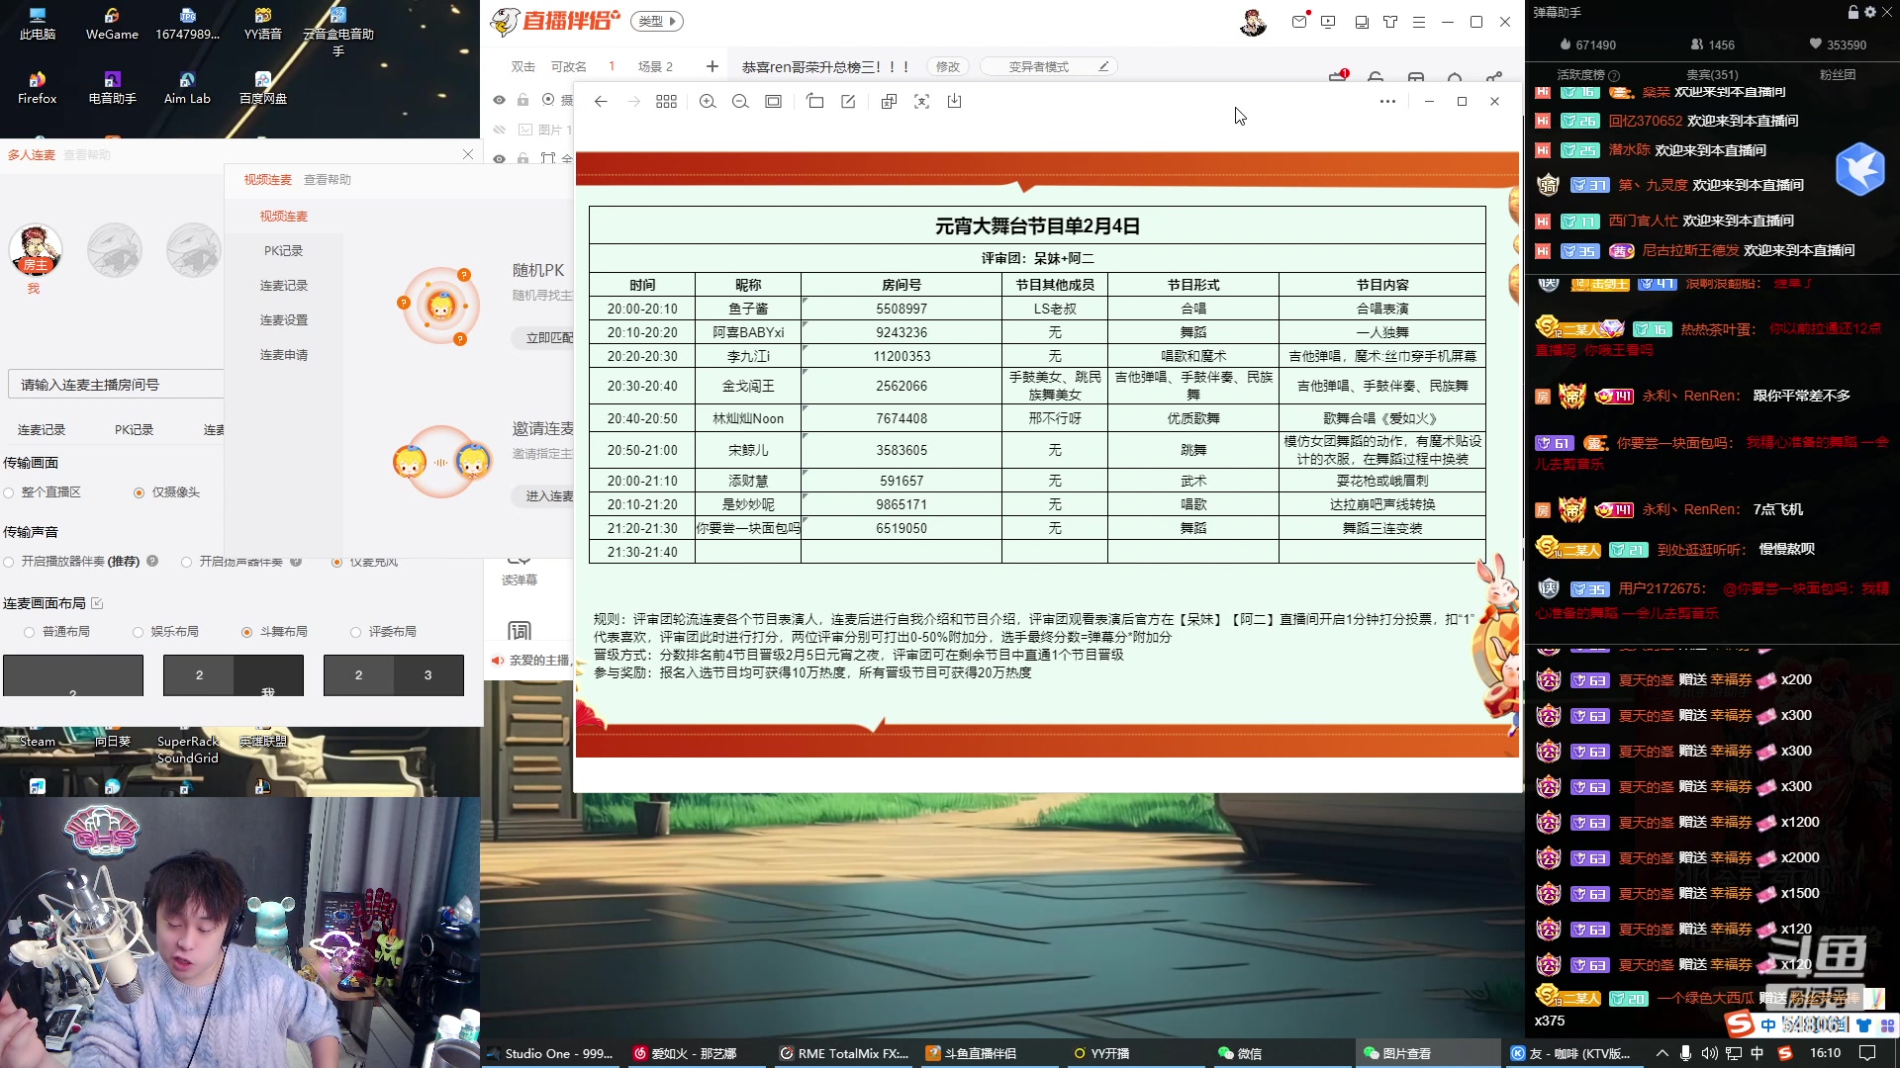Click the lock icon in 弹幕助手
Image resolution: width=1900 pixels, height=1068 pixels.
coord(1853,13)
